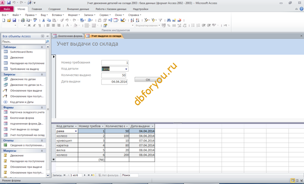Collapse the Формы group

pyautogui.click(x=42, y=108)
